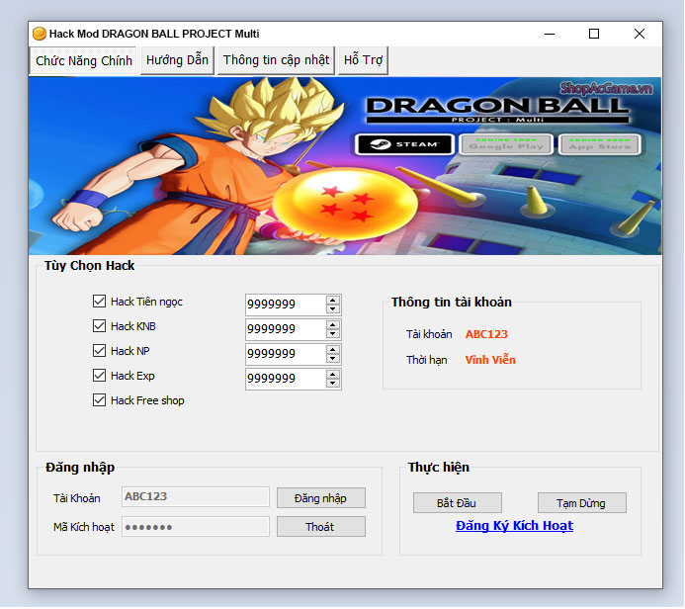Minimize the Hack Mod window
This screenshot has width=685, height=609.
pyautogui.click(x=550, y=34)
